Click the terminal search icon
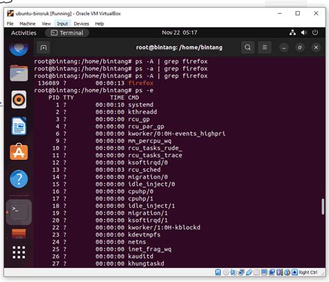The height and width of the screenshot is (282, 329). 248,47
